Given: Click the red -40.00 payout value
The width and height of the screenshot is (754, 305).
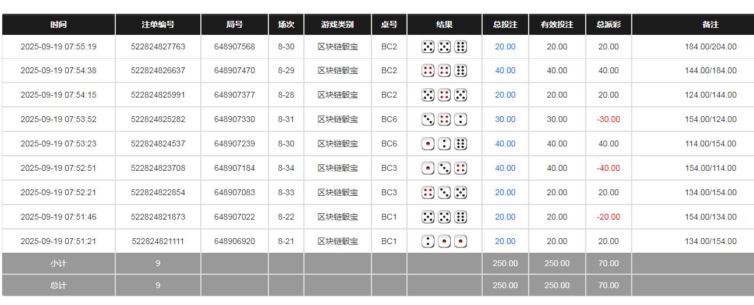Looking at the screenshot, I should click(608, 168).
